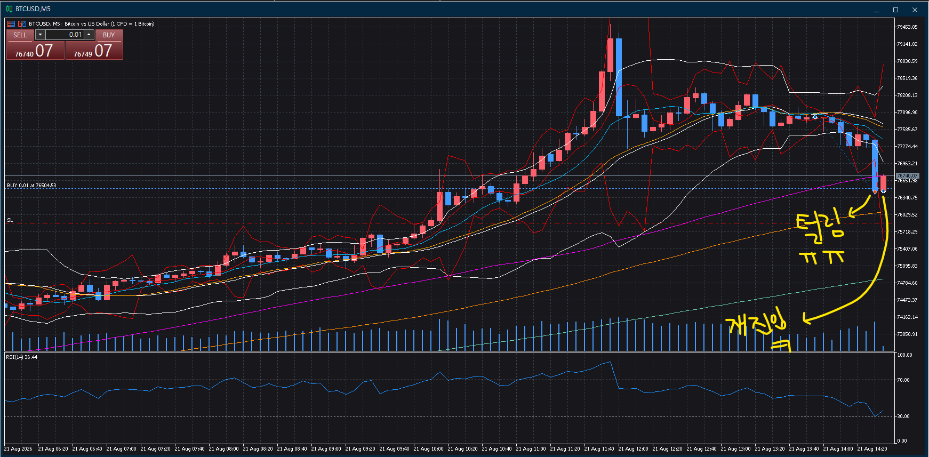Select the SL stop loss level label
This screenshot has width=929, height=457.
[10, 220]
